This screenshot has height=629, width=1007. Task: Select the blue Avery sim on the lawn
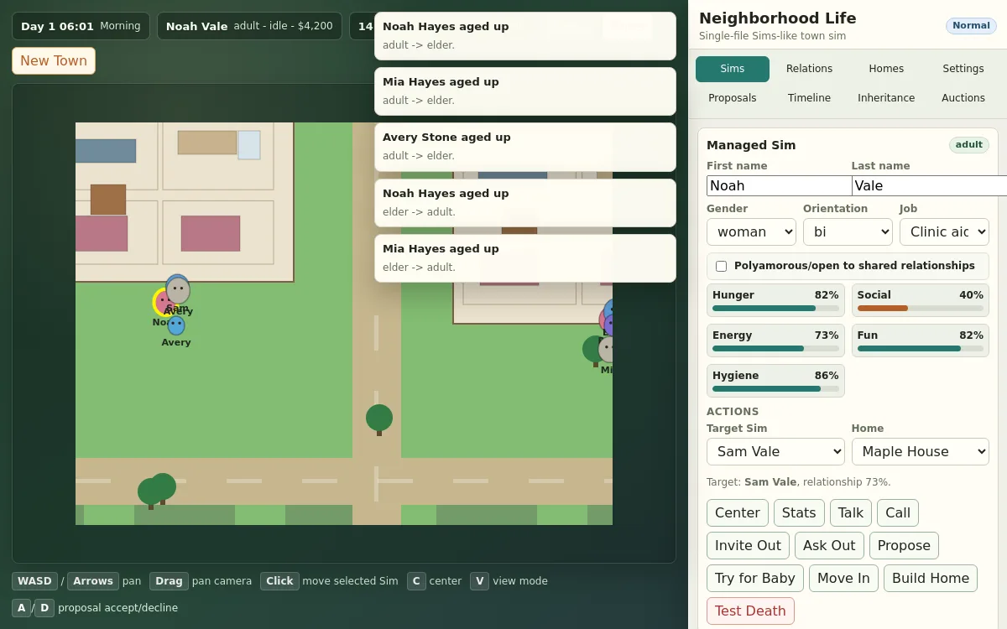click(176, 325)
